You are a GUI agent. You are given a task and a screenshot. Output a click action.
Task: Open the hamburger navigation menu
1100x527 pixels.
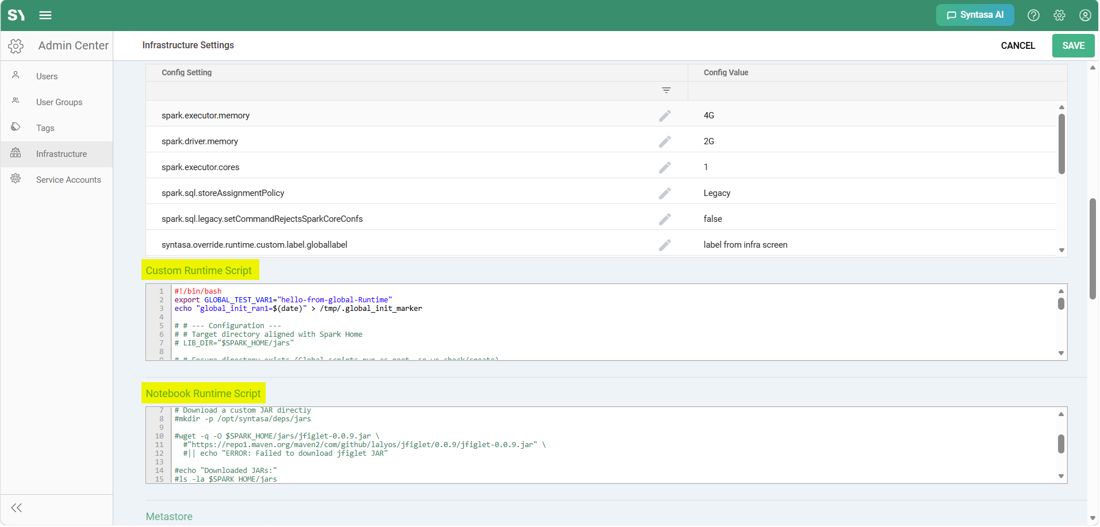(x=45, y=16)
